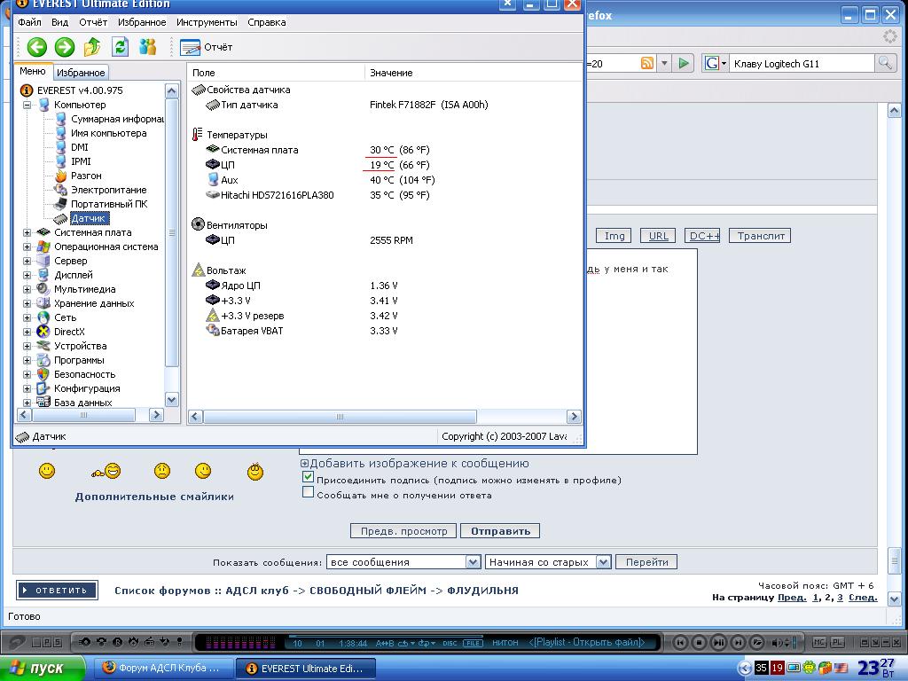Click the Refresh icon in EVEREST toolbar
The height and width of the screenshot is (681, 908).
120,47
